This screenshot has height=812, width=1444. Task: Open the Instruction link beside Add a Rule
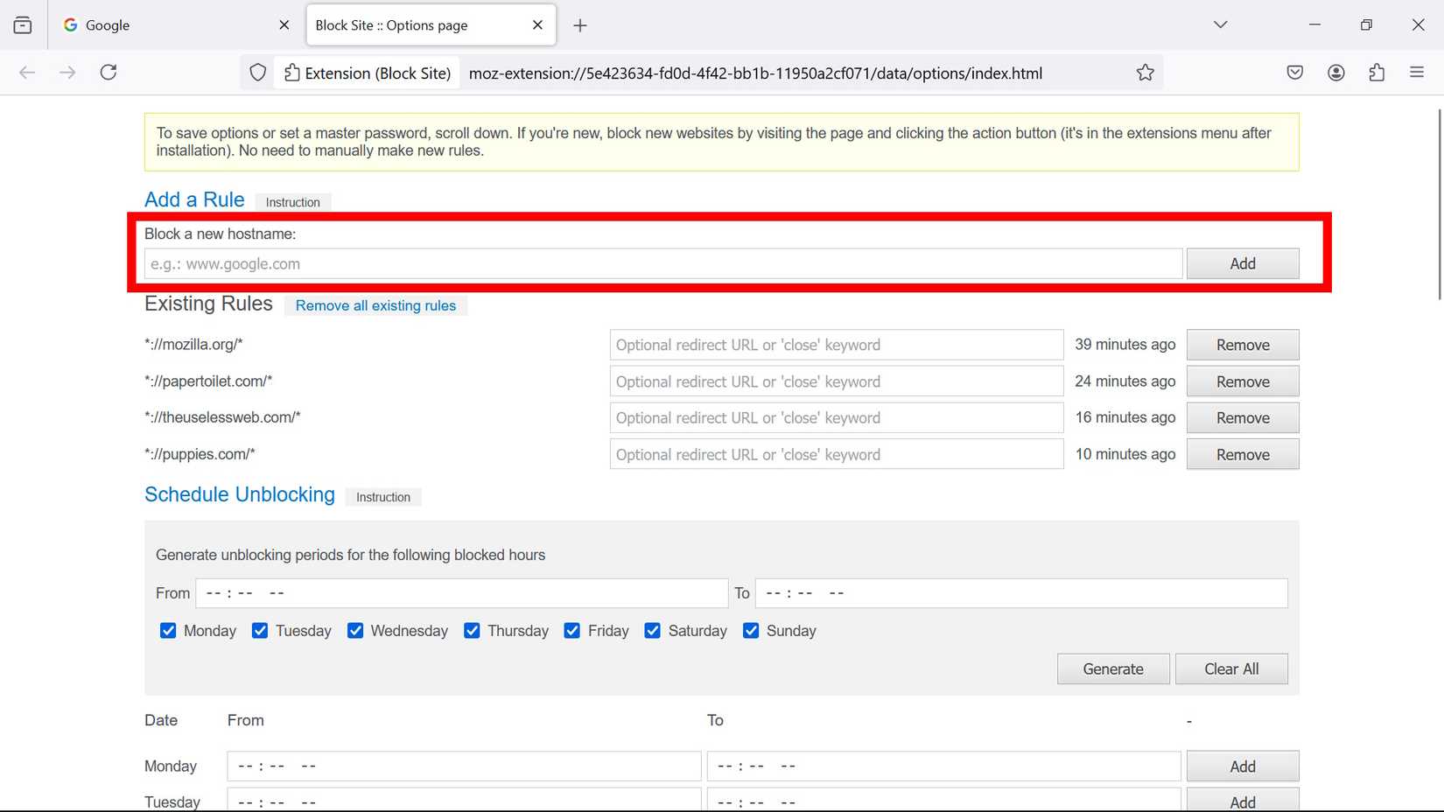point(293,202)
